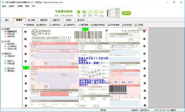Select 快递单打印 in sidebar tree
Screen dimensions: 185x112
12,31
